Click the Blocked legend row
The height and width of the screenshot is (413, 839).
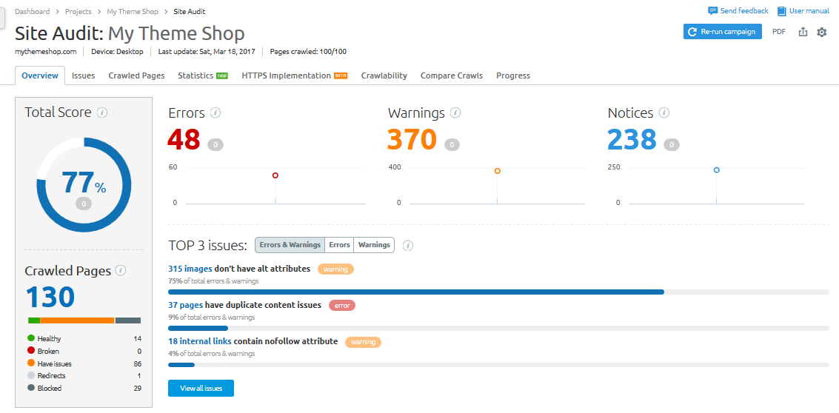click(84, 389)
